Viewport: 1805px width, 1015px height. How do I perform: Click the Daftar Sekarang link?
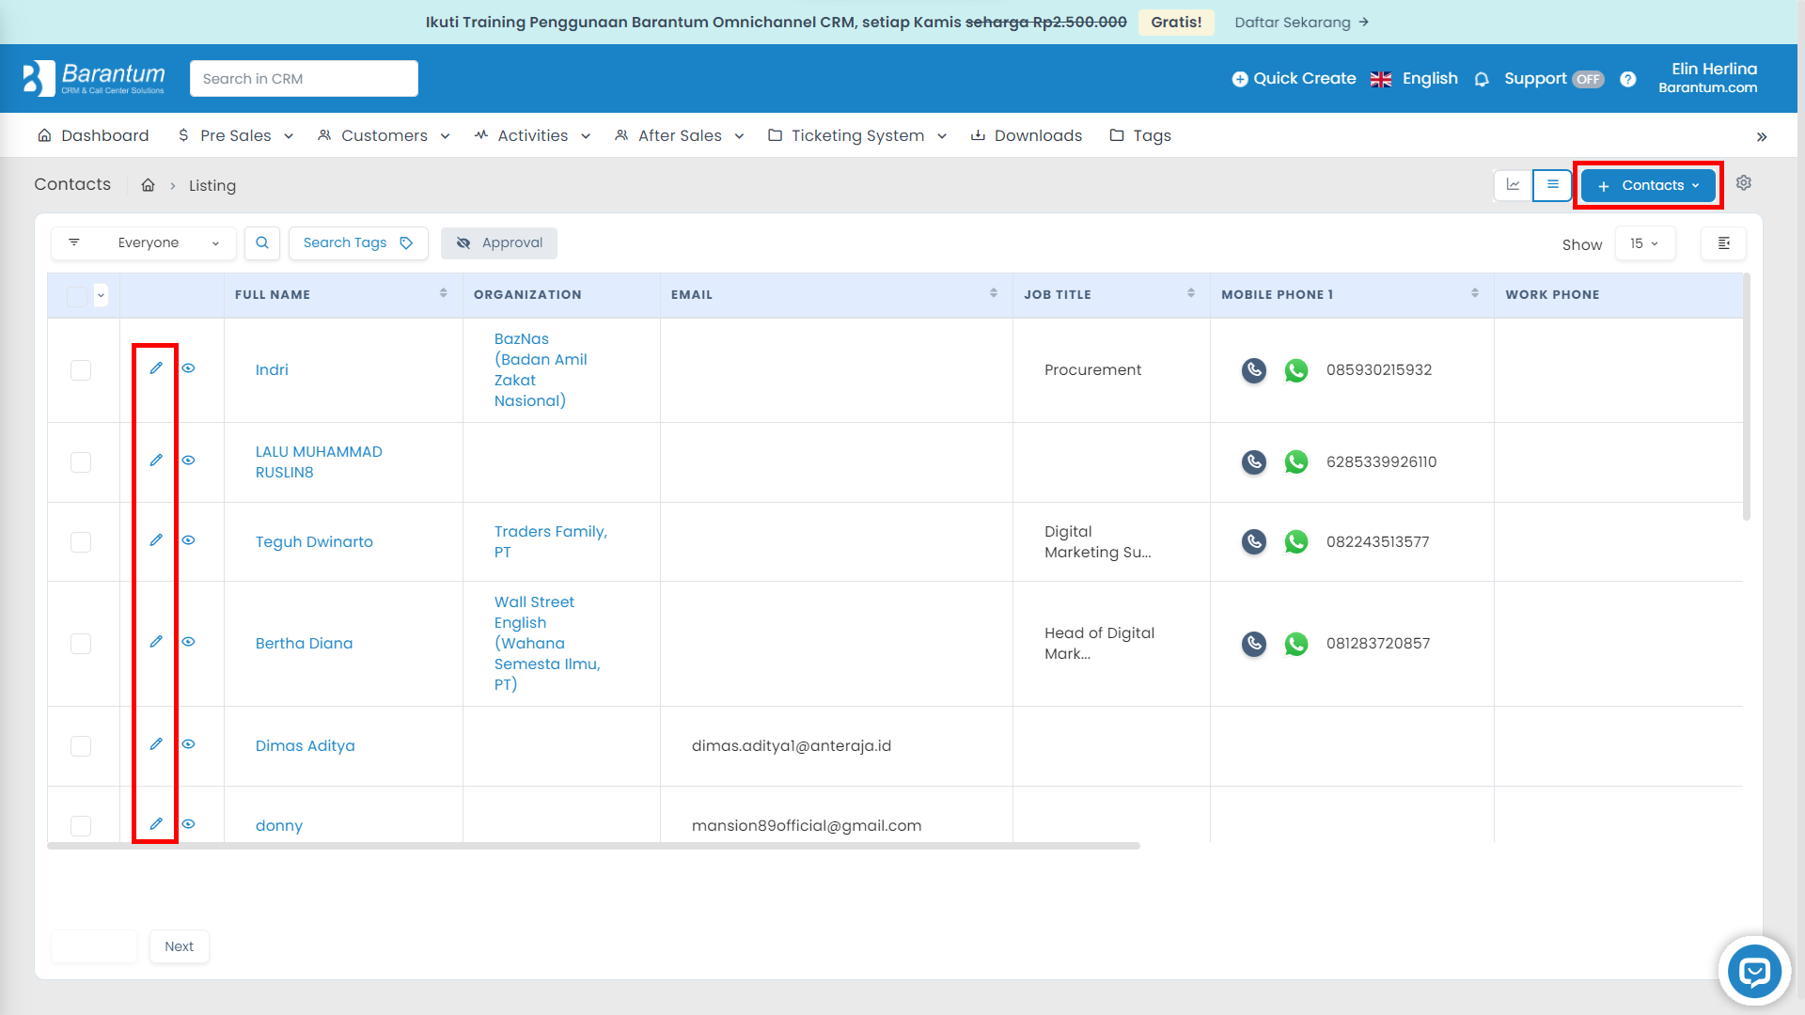[1301, 22]
